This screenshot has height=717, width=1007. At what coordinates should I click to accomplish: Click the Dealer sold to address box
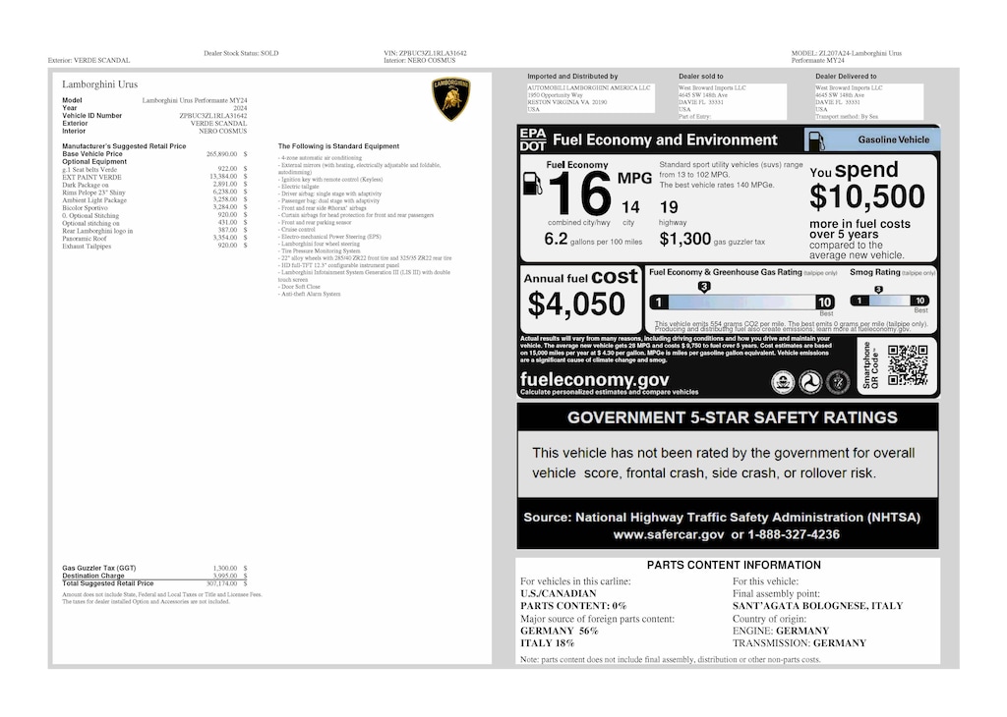(732, 101)
